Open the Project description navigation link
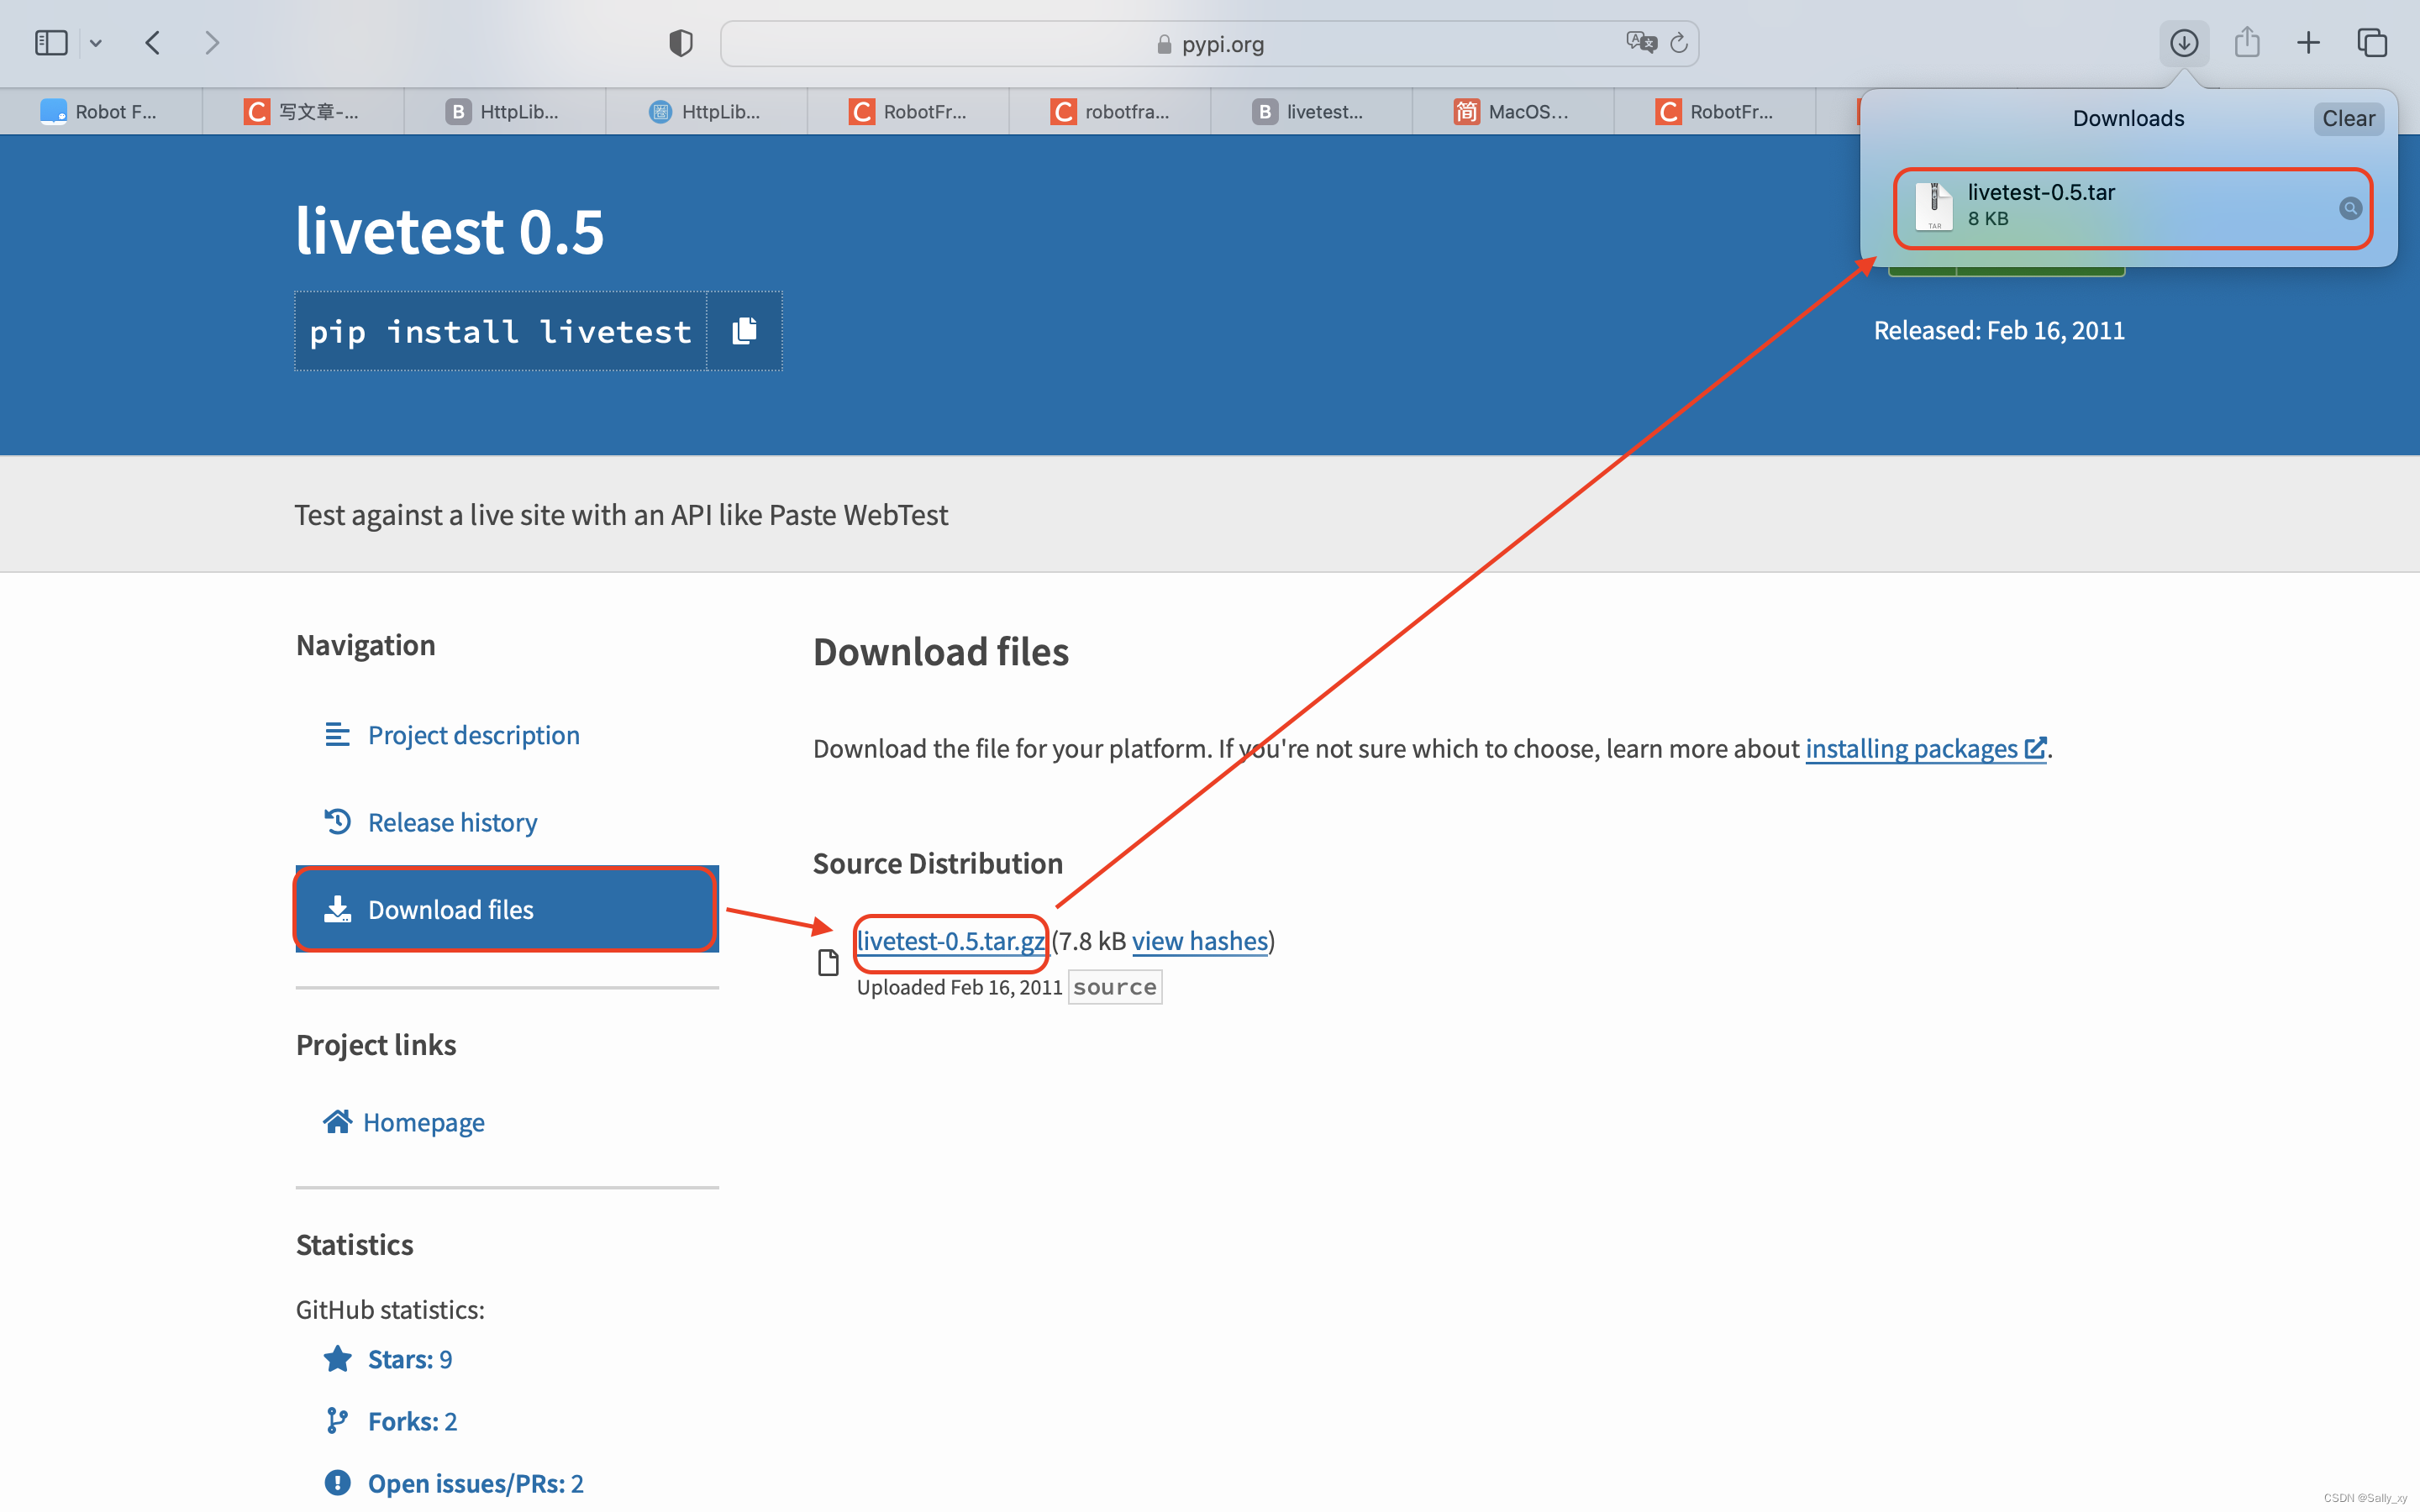The height and width of the screenshot is (1512, 2420). [x=473, y=735]
